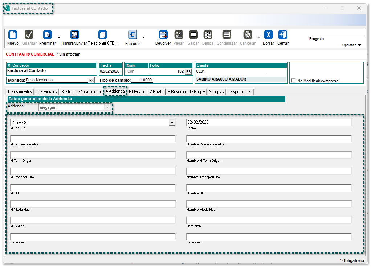
Task: Click the Cerrar exit icon
Action: 283,35
